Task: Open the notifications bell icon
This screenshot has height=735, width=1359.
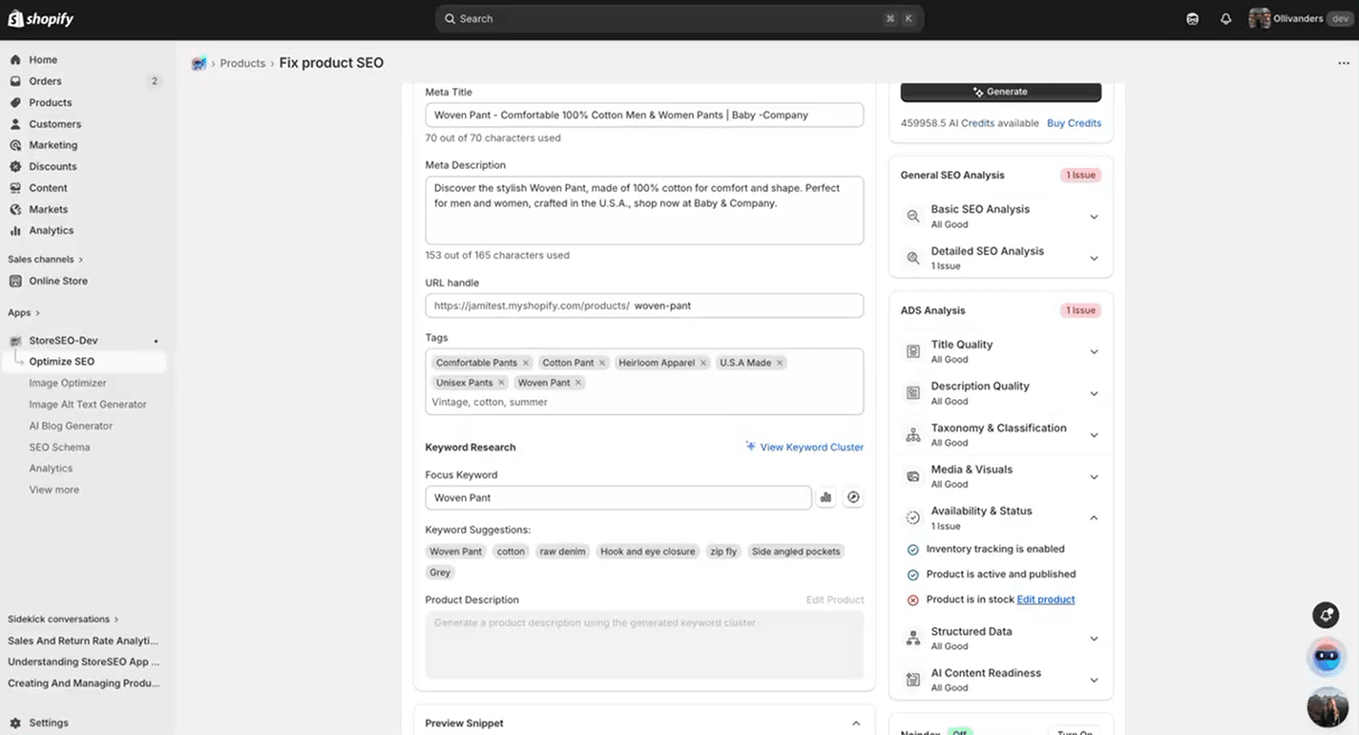Action: 1225,18
